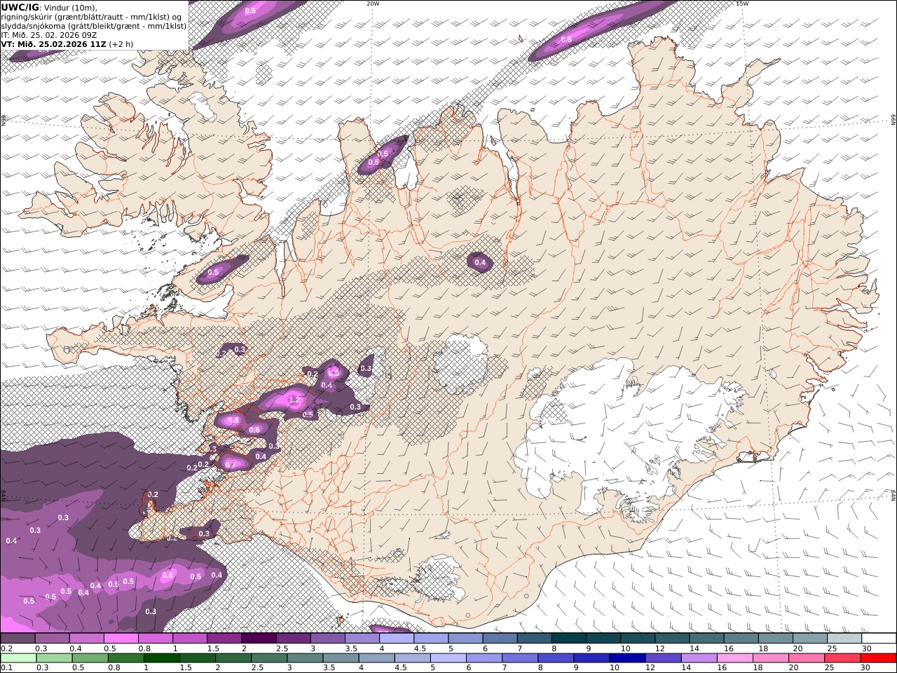This screenshot has width=897, height=673.
Task: Click lower scale swatch between 5 and 6
Action: [x=448, y=658]
